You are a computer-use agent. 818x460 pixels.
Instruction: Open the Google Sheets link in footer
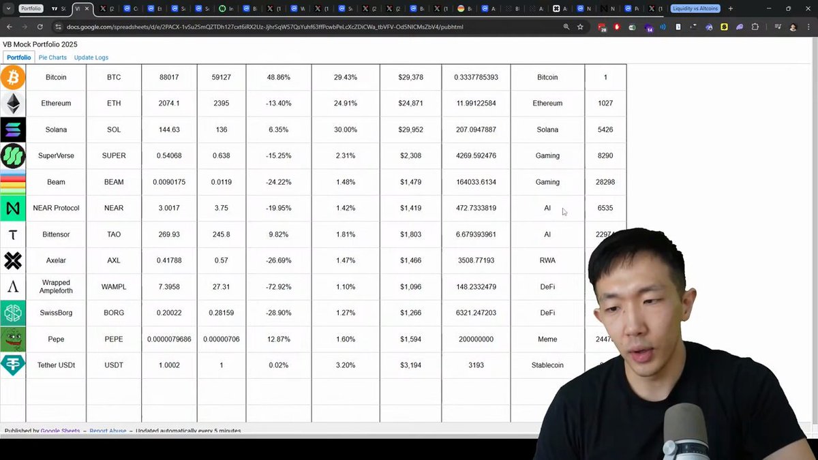click(60, 431)
